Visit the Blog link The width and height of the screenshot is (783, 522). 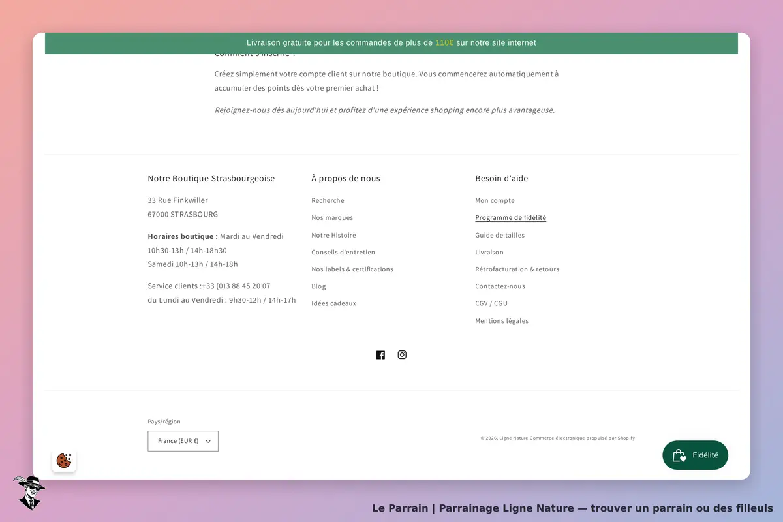click(x=318, y=286)
